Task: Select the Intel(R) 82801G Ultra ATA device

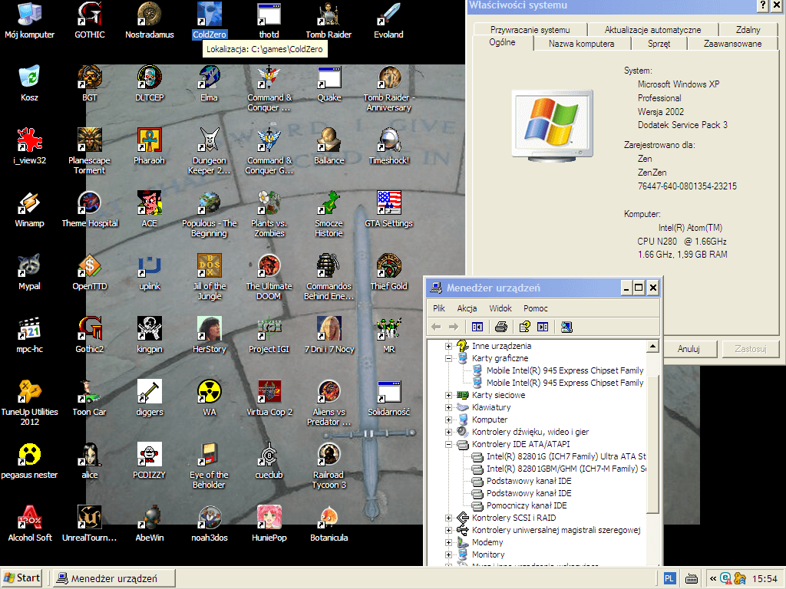Action: pos(566,456)
